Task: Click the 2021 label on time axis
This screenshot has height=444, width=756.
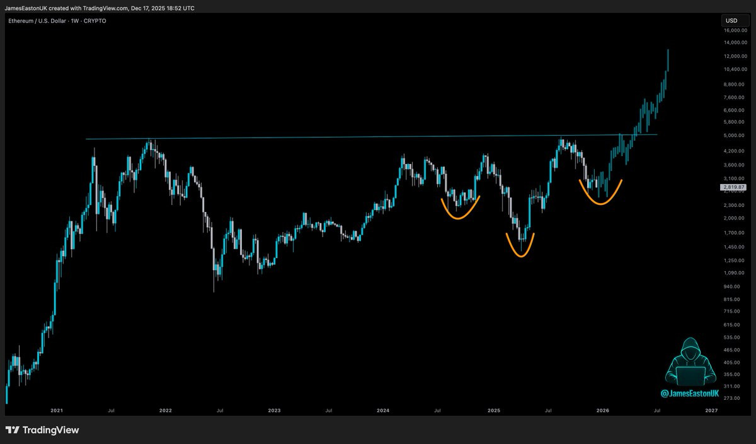Action: click(x=57, y=411)
